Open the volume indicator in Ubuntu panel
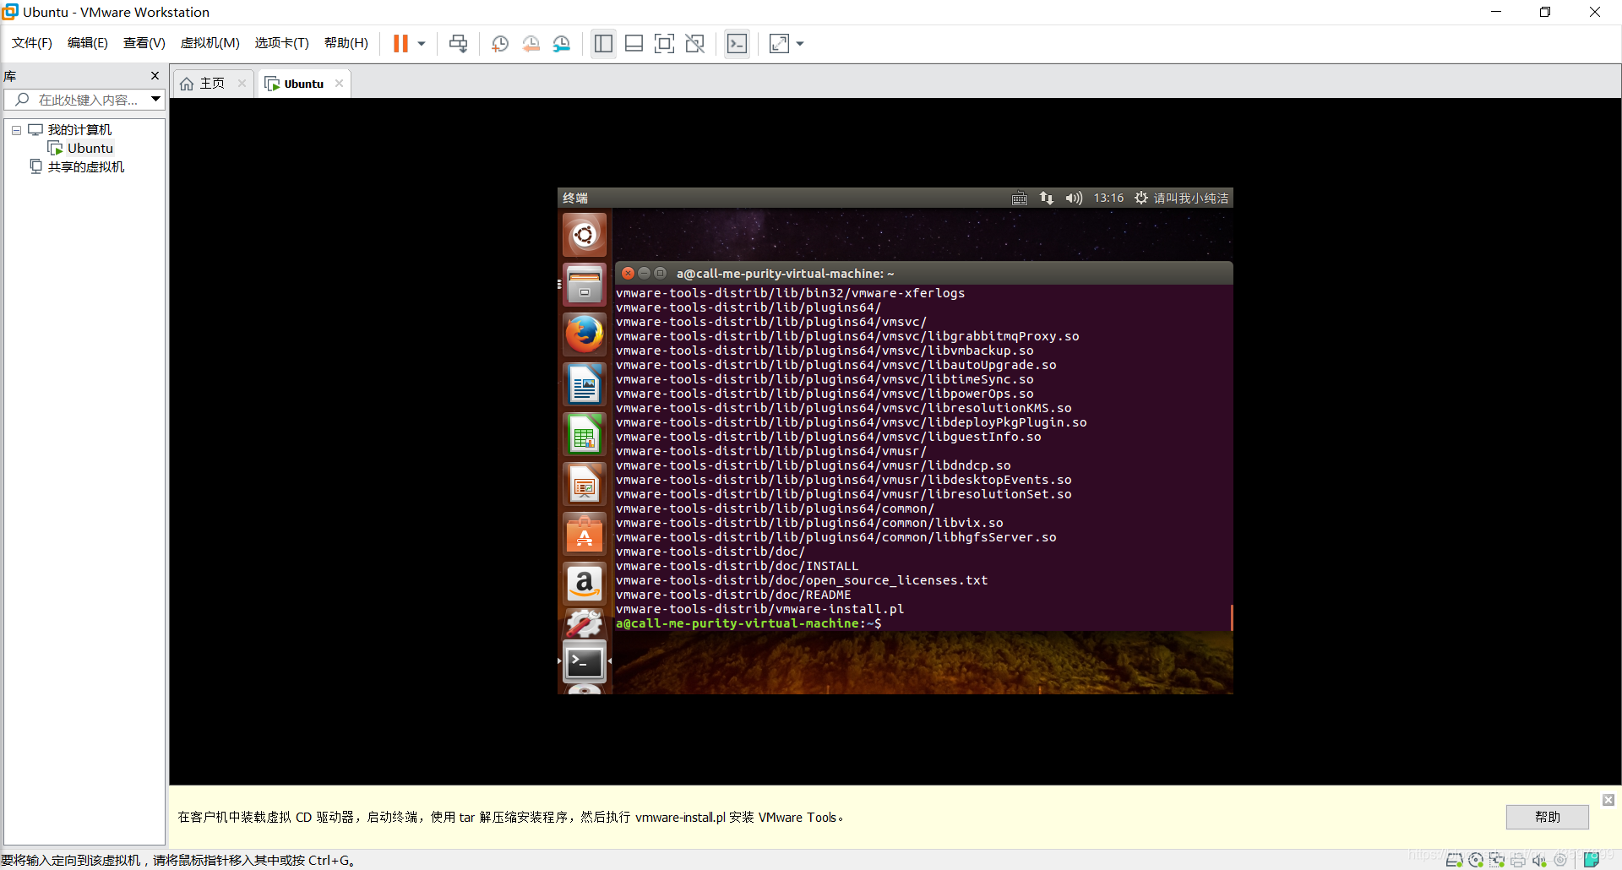 tap(1074, 198)
